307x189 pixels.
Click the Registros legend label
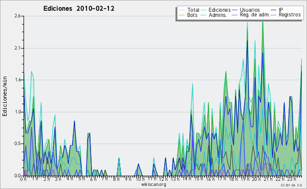point(290,15)
